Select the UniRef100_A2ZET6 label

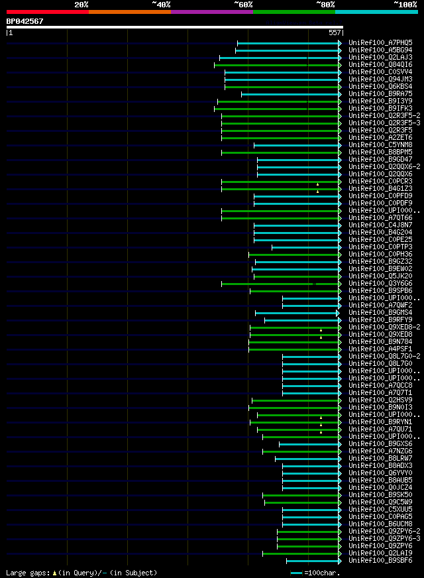[380, 137]
